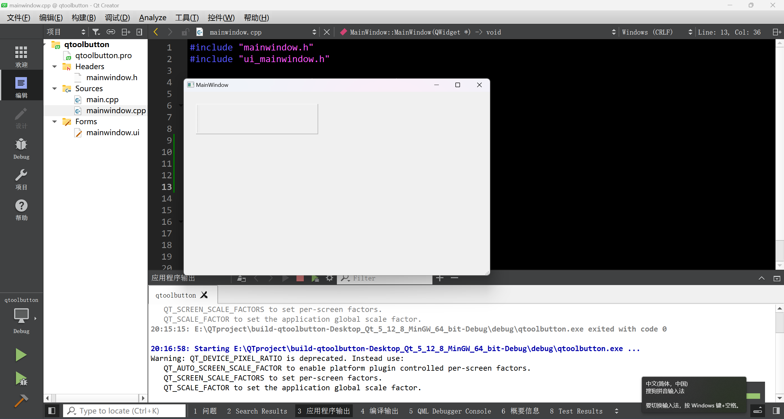
Task: Open output pane settings with the gear icon
Action: [329, 278]
